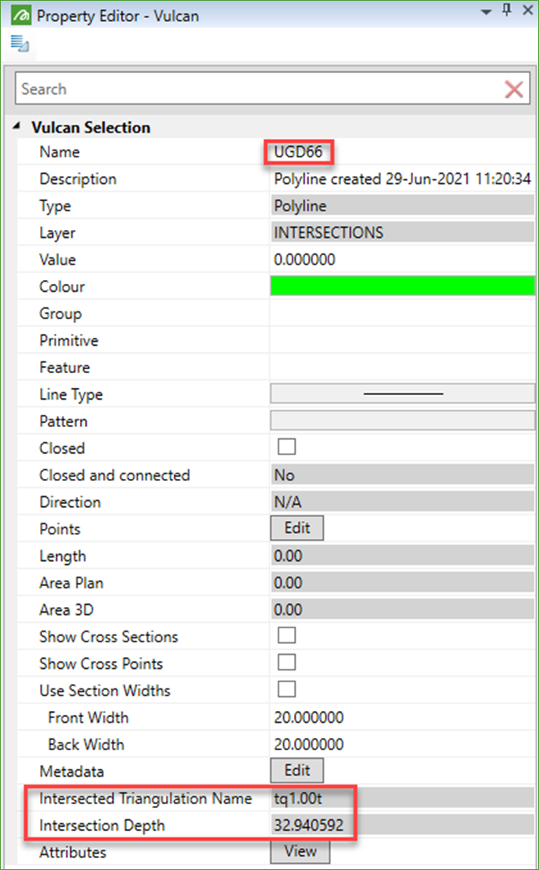Tick the Use Section Widths checkbox
Image resolution: width=539 pixels, height=870 pixels.
[x=287, y=689]
